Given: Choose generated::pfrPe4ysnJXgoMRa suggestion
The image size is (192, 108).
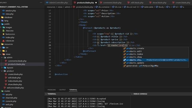Looking at the screenshot, I should pos(156,66).
